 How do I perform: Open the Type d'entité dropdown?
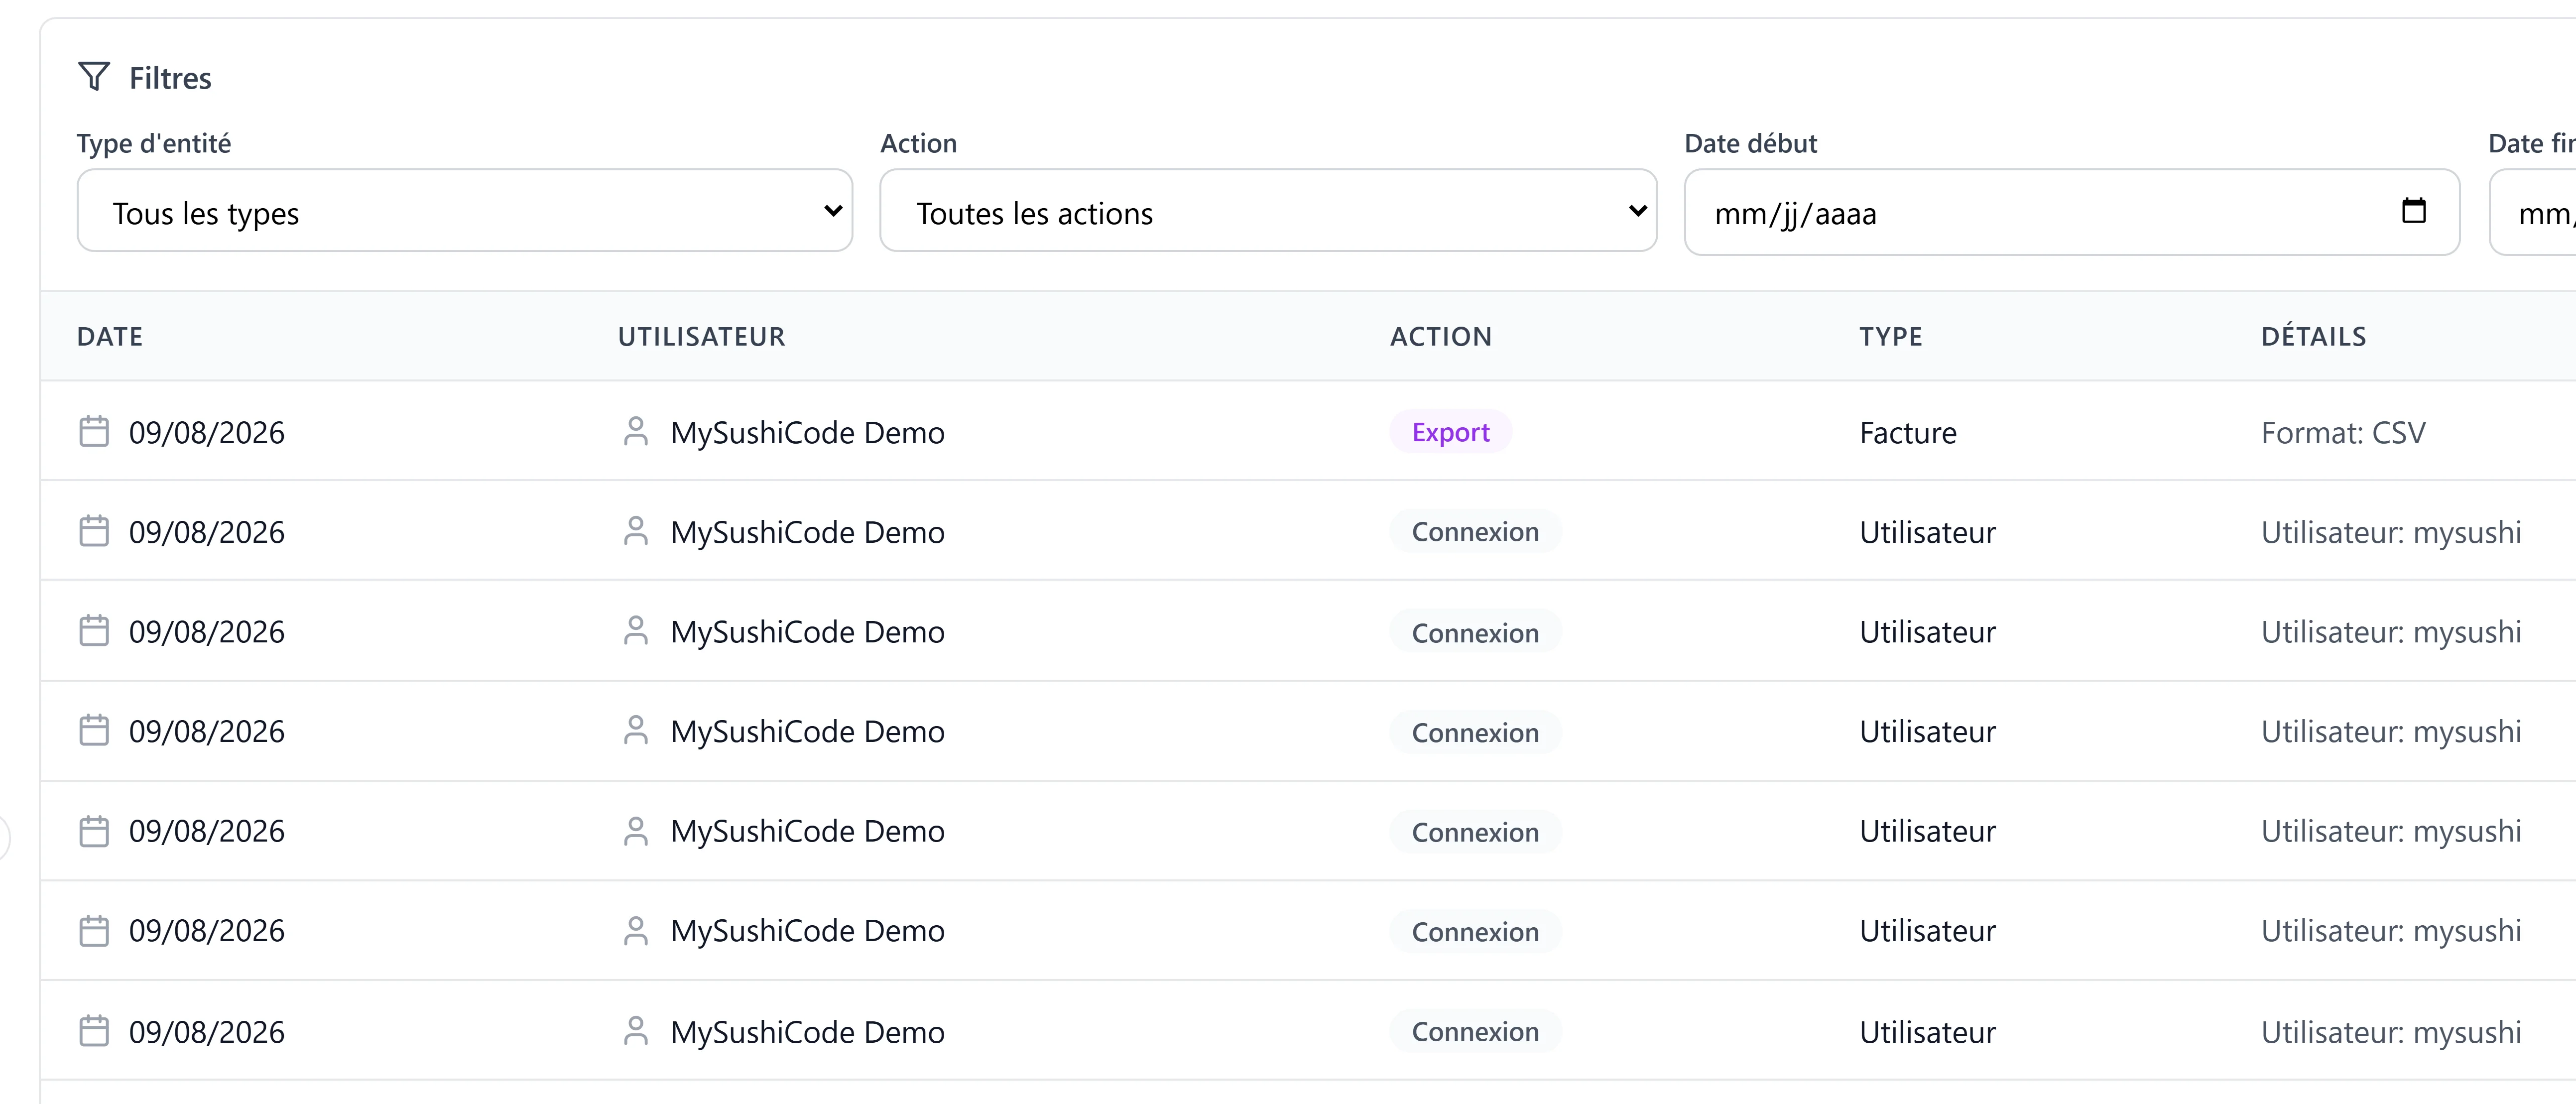click(x=465, y=211)
